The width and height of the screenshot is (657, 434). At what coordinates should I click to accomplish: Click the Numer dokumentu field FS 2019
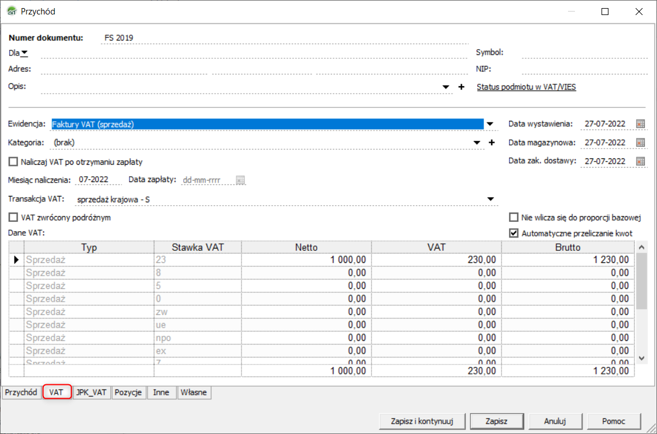point(284,38)
